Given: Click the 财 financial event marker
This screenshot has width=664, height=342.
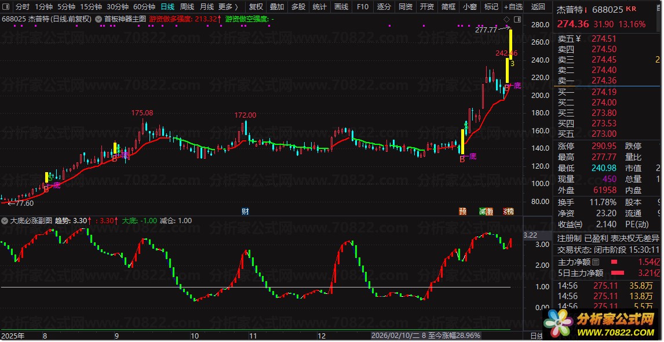Looking at the screenshot, I should [x=245, y=211].
